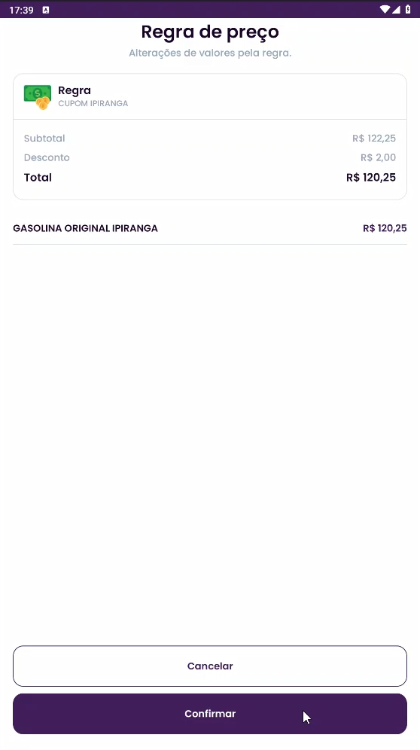Tap the 17:39 clock in the status bar
Screen dimensions: 420x750
tap(22, 10)
